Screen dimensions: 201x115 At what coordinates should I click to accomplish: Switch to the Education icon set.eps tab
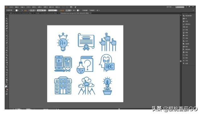(x=75, y=13)
